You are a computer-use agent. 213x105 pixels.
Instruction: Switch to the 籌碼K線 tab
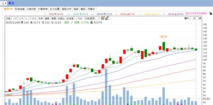point(8,9)
